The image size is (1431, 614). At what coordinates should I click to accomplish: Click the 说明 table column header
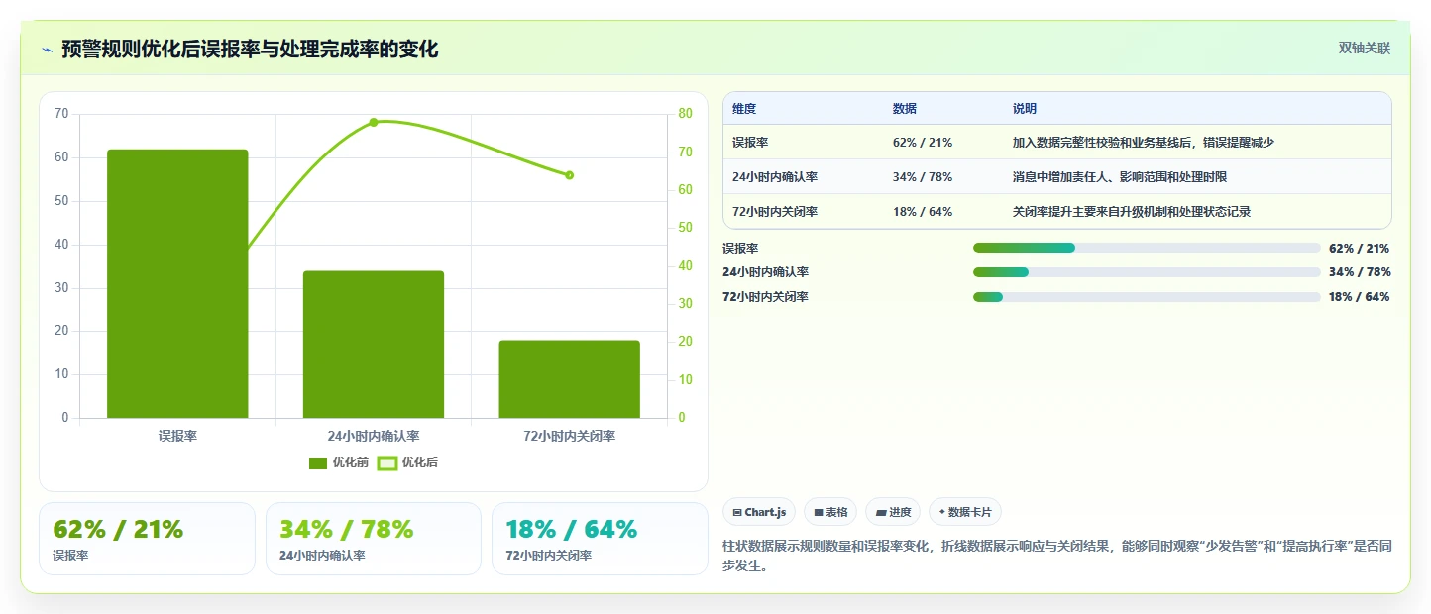(1025, 109)
